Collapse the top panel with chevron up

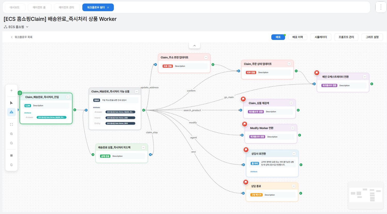[x=195, y=46]
